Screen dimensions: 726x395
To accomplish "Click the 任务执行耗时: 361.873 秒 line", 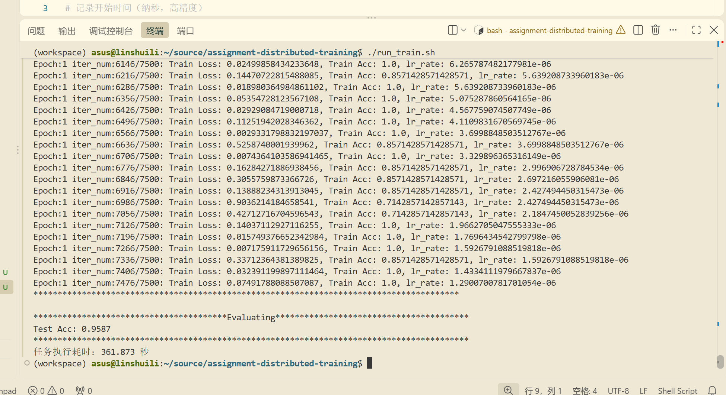I will (x=91, y=352).
